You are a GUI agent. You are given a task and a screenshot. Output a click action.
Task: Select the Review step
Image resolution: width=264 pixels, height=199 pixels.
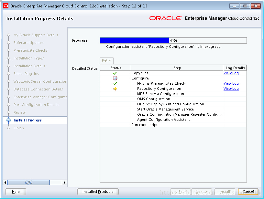pyautogui.click(x=19, y=112)
